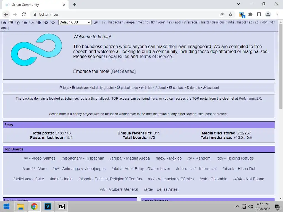Open /arepa/ - Magna Arepa board

tap(130, 158)
